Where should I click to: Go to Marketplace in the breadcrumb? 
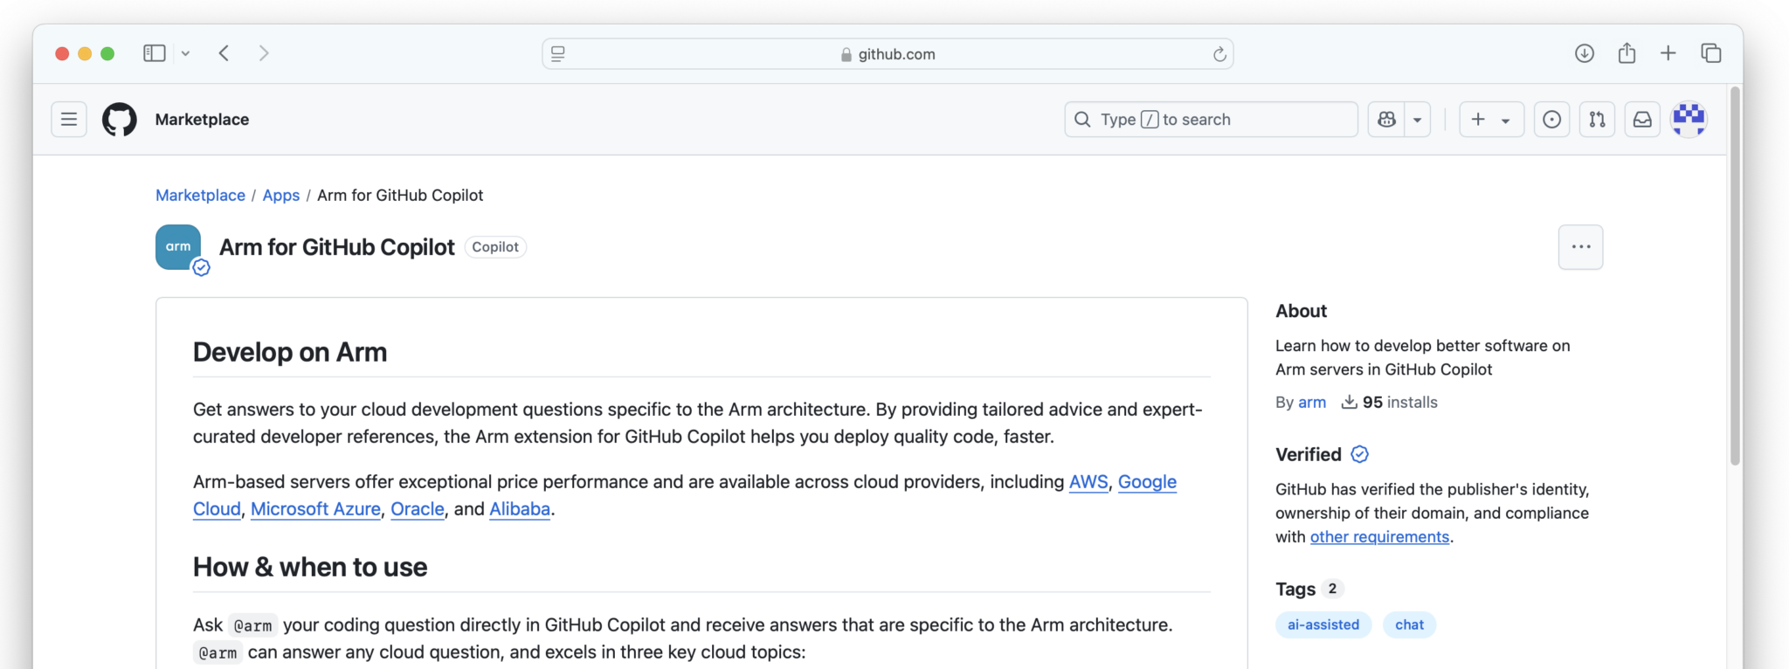pos(200,196)
